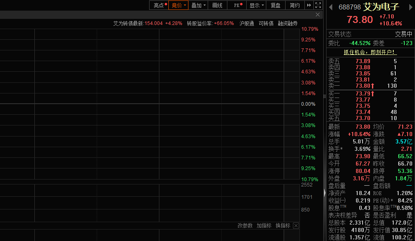Click the 沪股通 tag
The width and height of the screenshot is (415, 241).
tap(247, 24)
